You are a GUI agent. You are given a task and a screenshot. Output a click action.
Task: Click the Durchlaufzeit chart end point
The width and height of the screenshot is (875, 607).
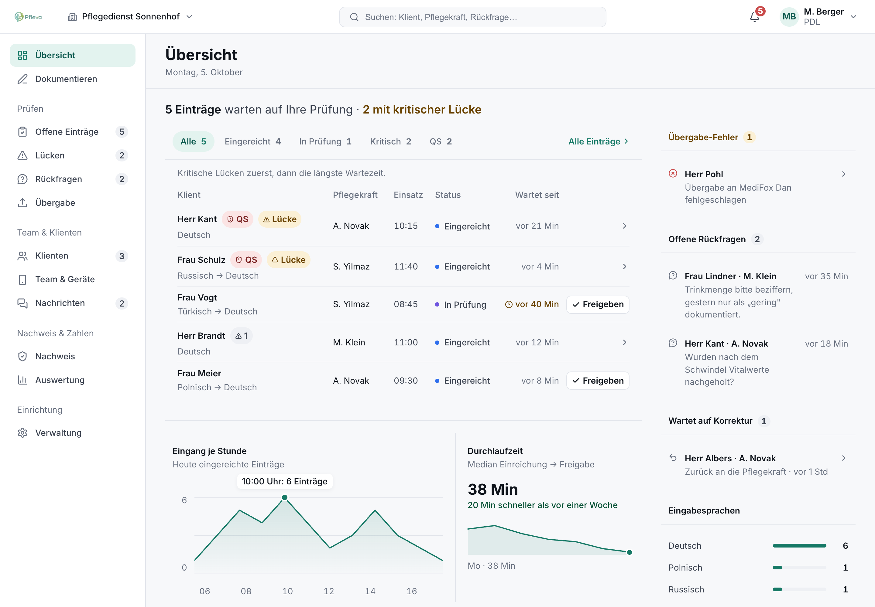630,552
